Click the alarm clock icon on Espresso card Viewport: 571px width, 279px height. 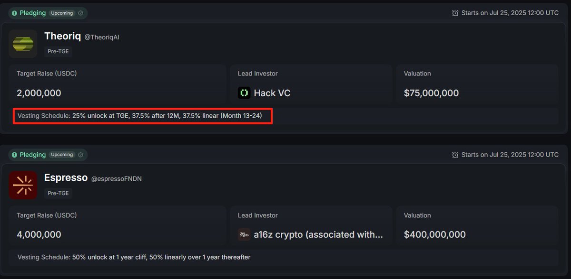tap(455, 155)
